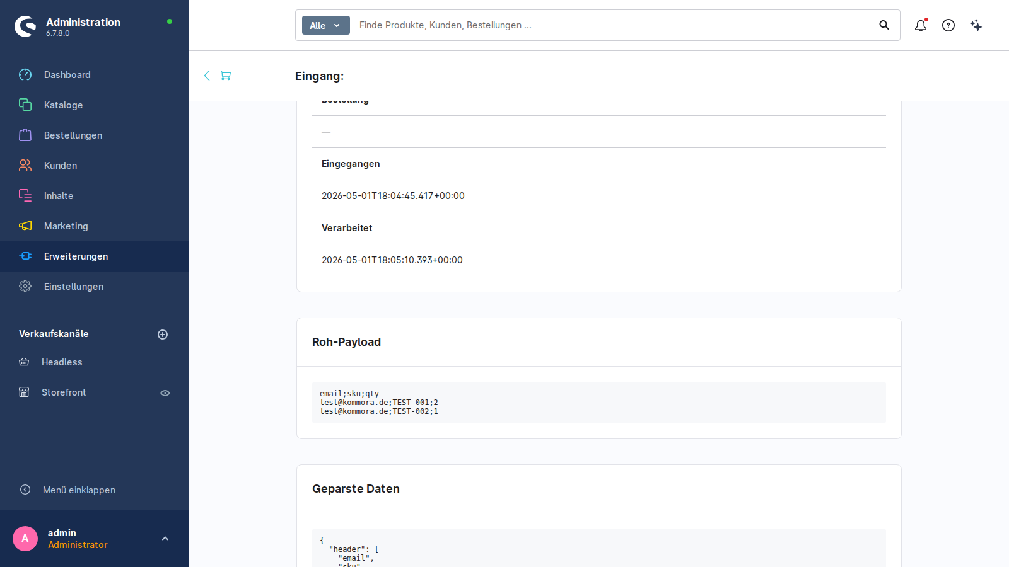Open the Storefront sales channel
This screenshot has height=567, width=1009.
click(x=64, y=392)
